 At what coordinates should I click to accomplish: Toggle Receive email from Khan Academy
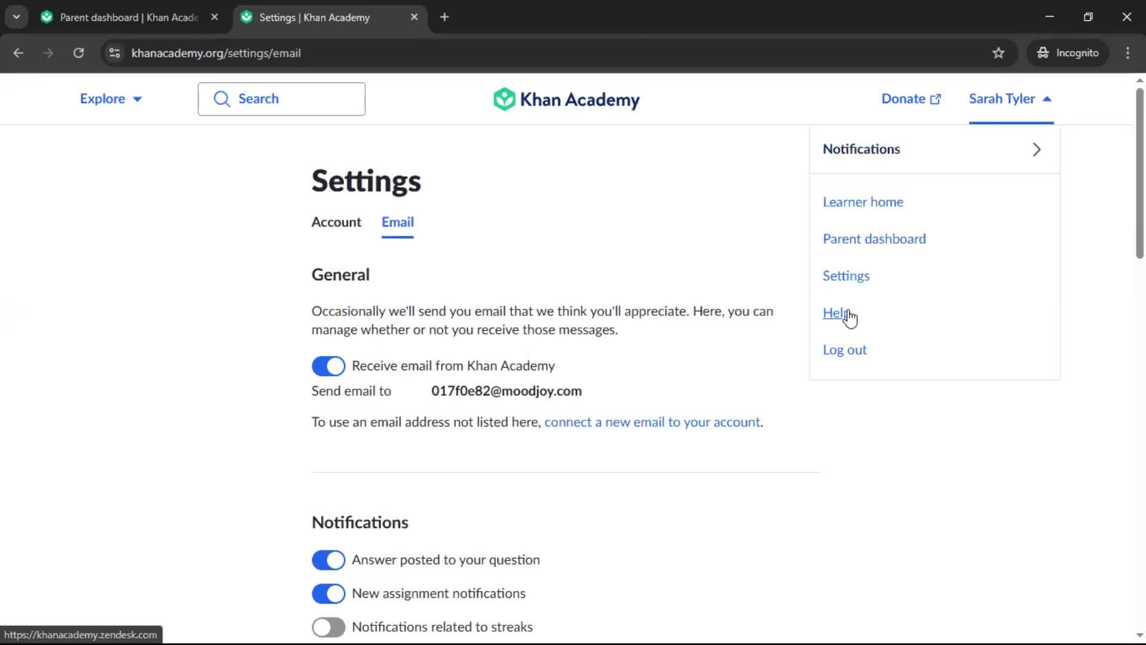(328, 366)
